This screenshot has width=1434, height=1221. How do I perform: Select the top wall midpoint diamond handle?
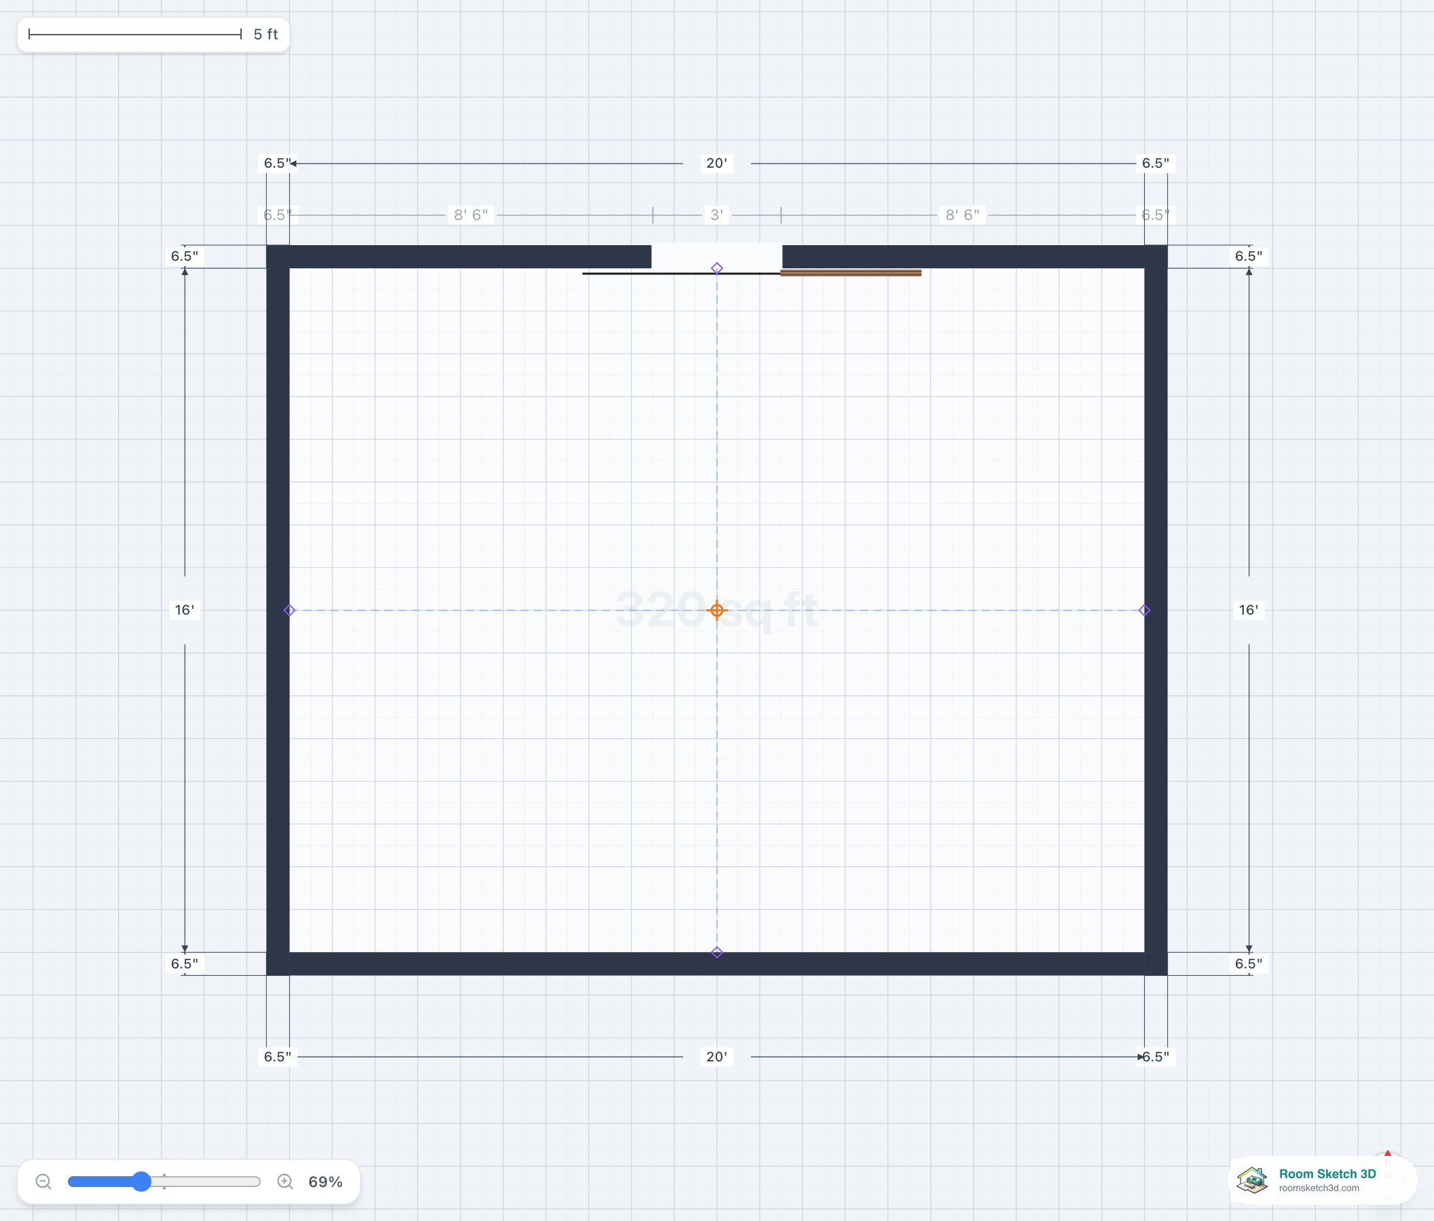[x=717, y=268]
